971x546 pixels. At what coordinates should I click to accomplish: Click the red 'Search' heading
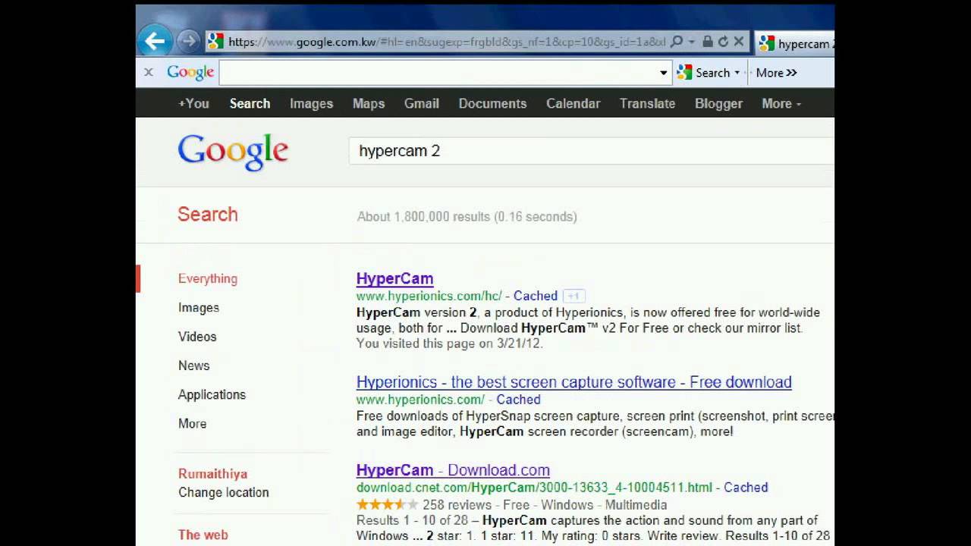pos(208,214)
